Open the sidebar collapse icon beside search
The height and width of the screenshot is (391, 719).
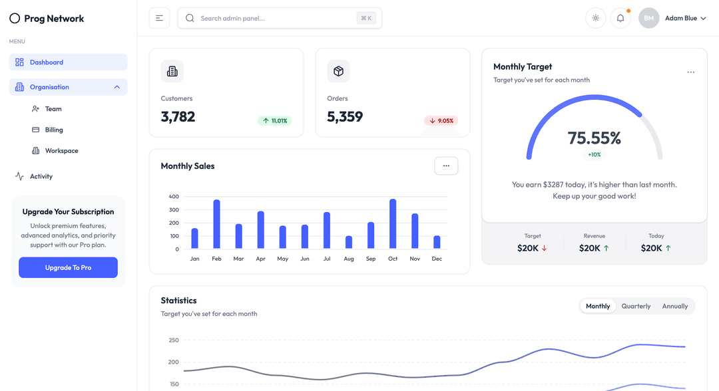[x=159, y=18]
